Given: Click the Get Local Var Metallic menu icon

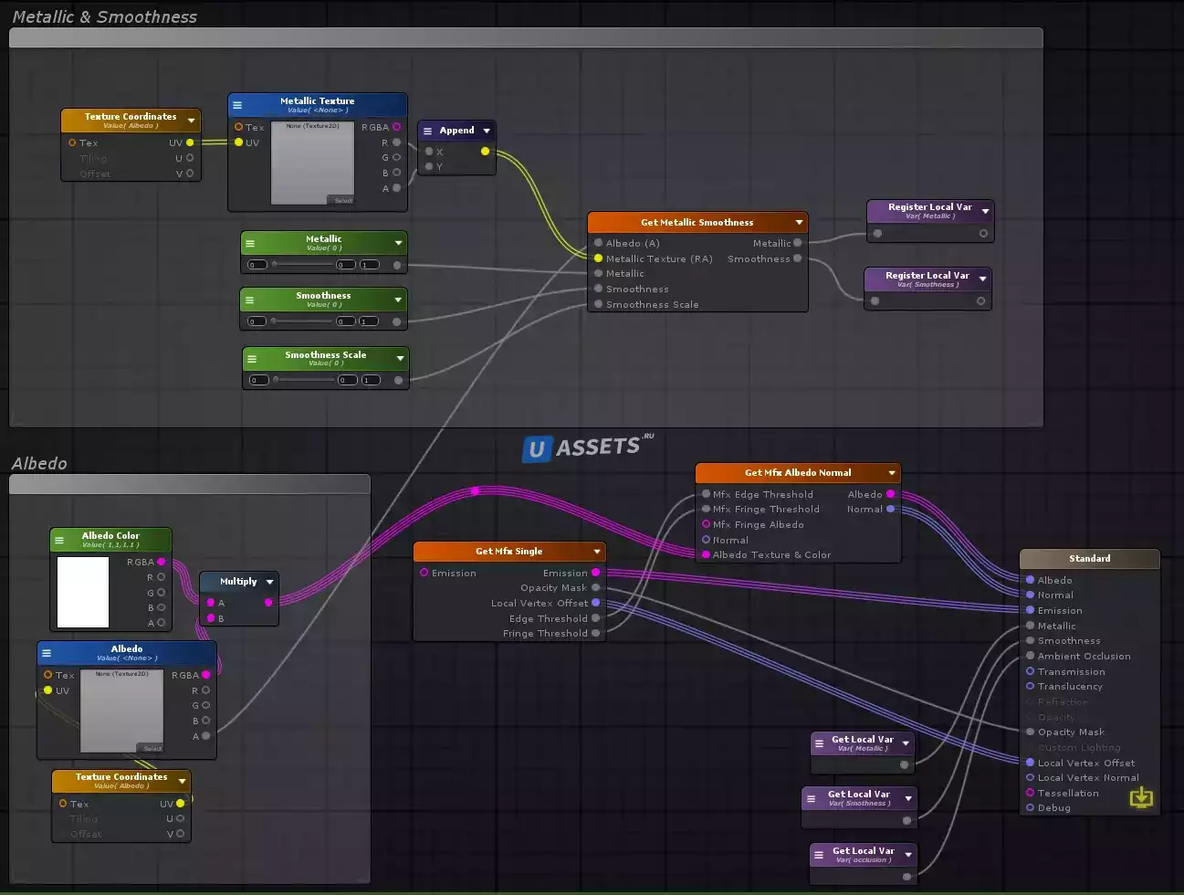Looking at the screenshot, I should pos(819,743).
